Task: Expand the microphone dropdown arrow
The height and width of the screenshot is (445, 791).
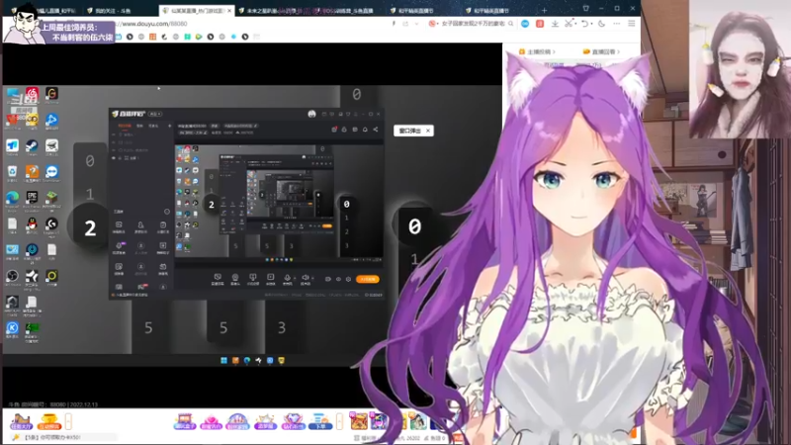Action: pyautogui.click(x=295, y=278)
